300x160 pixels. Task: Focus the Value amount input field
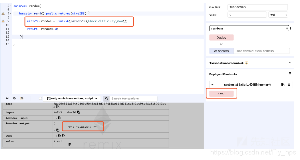pyautogui.click(x=247, y=15)
